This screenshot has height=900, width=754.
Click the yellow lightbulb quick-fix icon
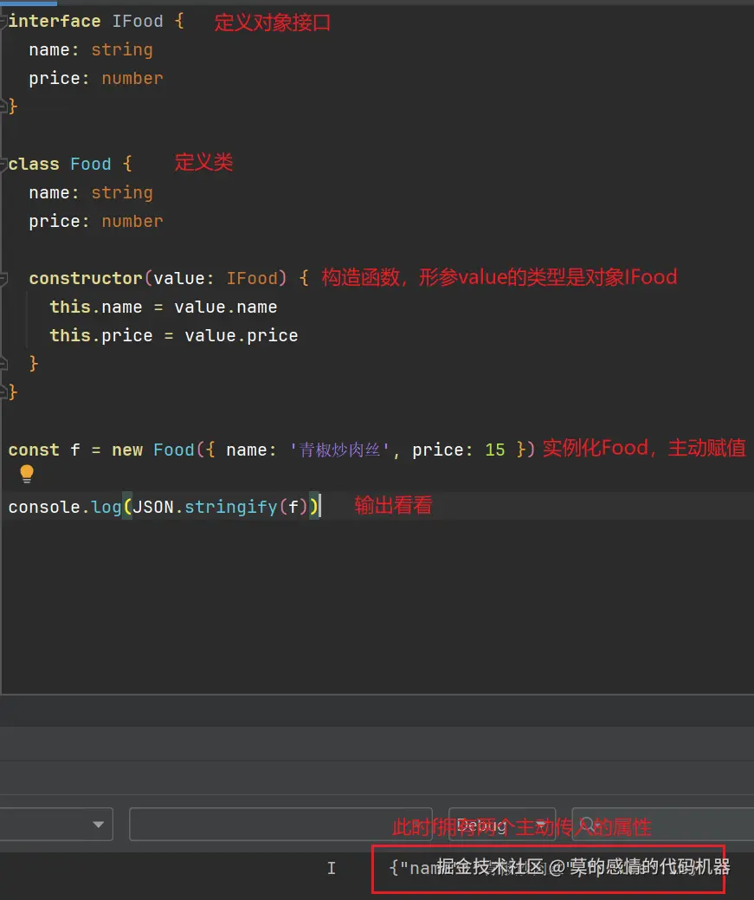pos(26,474)
